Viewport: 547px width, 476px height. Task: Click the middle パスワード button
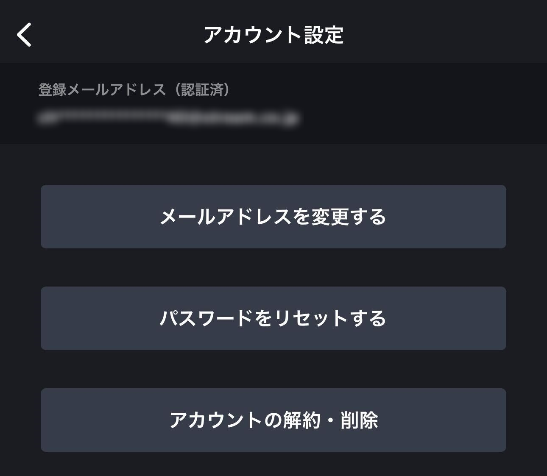tap(273, 318)
